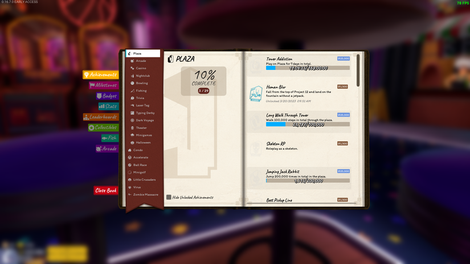Open the Fish tab on the left
Screen dimensions: 470x264
(x=109, y=138)
